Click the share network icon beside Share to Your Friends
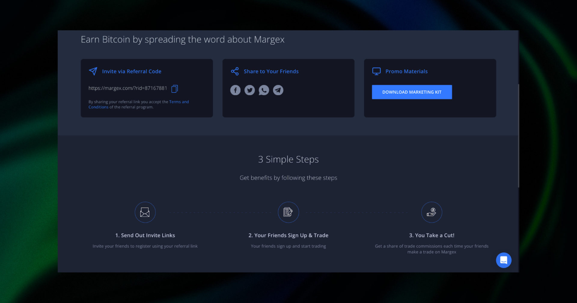577x303 pixels. point(235,71)
